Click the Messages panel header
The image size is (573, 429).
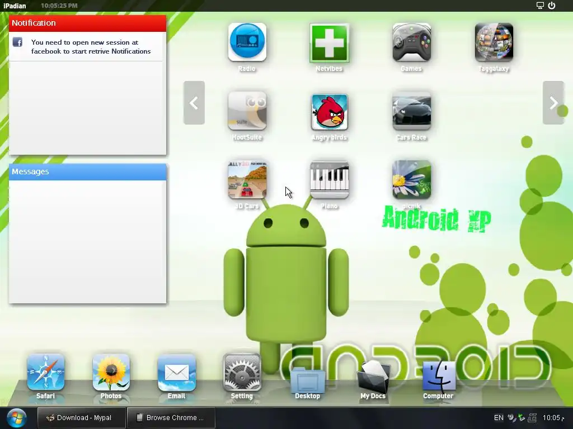[88, 172]
